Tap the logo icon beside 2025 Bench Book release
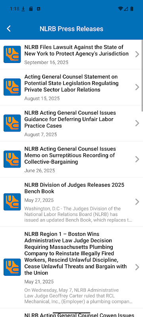Image resolution: width=143 pixels, height=317 pixels. point(12,202)
